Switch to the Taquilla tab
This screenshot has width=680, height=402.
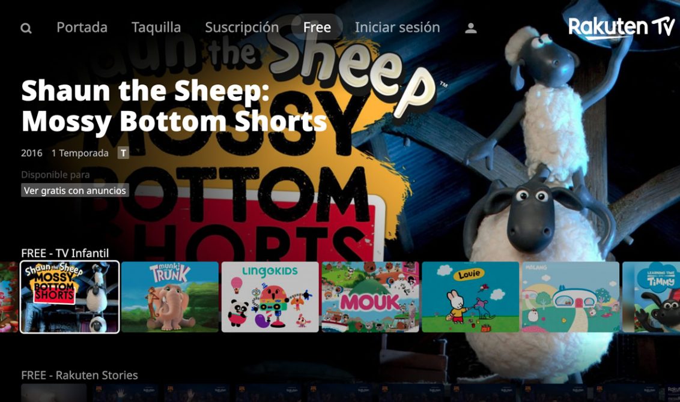(x=156, y=27)
